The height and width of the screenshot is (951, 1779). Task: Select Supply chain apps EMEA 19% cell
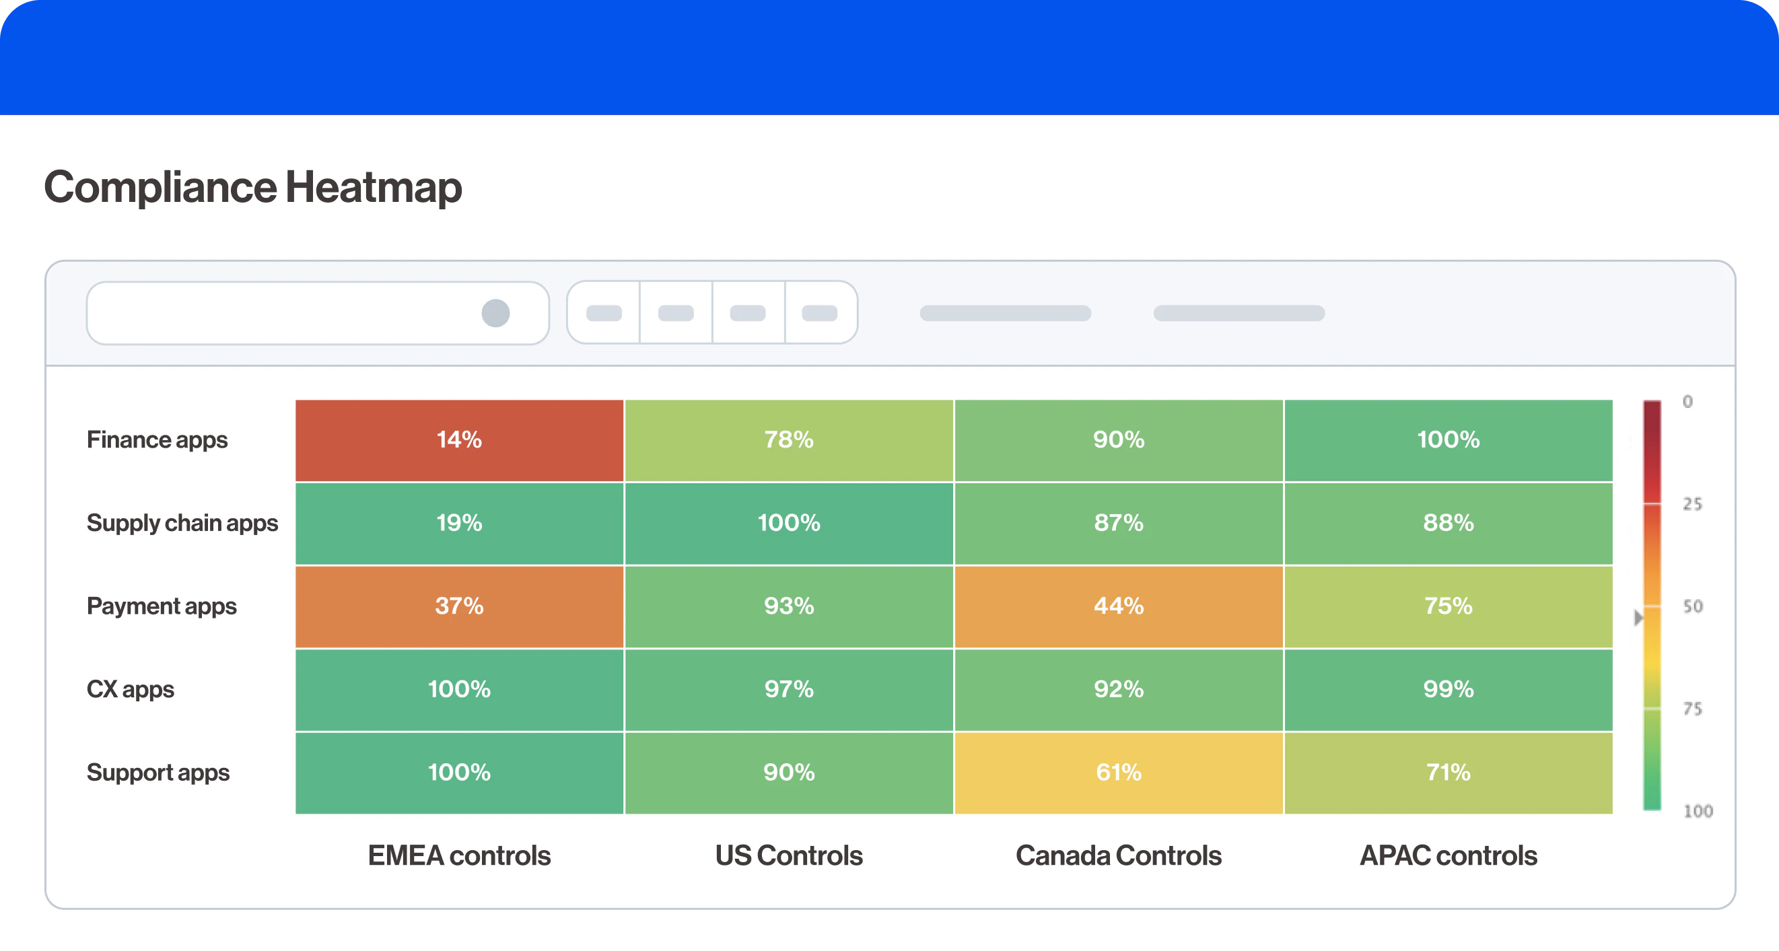tap(459, 523)
